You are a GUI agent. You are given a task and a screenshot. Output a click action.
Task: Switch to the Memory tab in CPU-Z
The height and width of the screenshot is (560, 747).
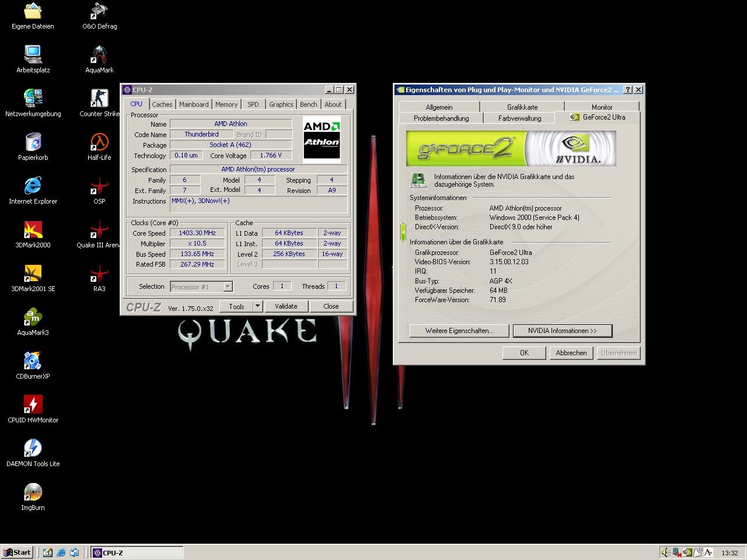(x=226, y=104)
